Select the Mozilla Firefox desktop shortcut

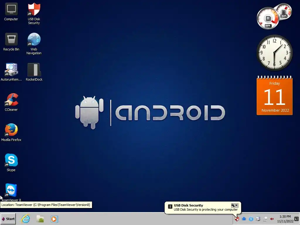point(11,132)
